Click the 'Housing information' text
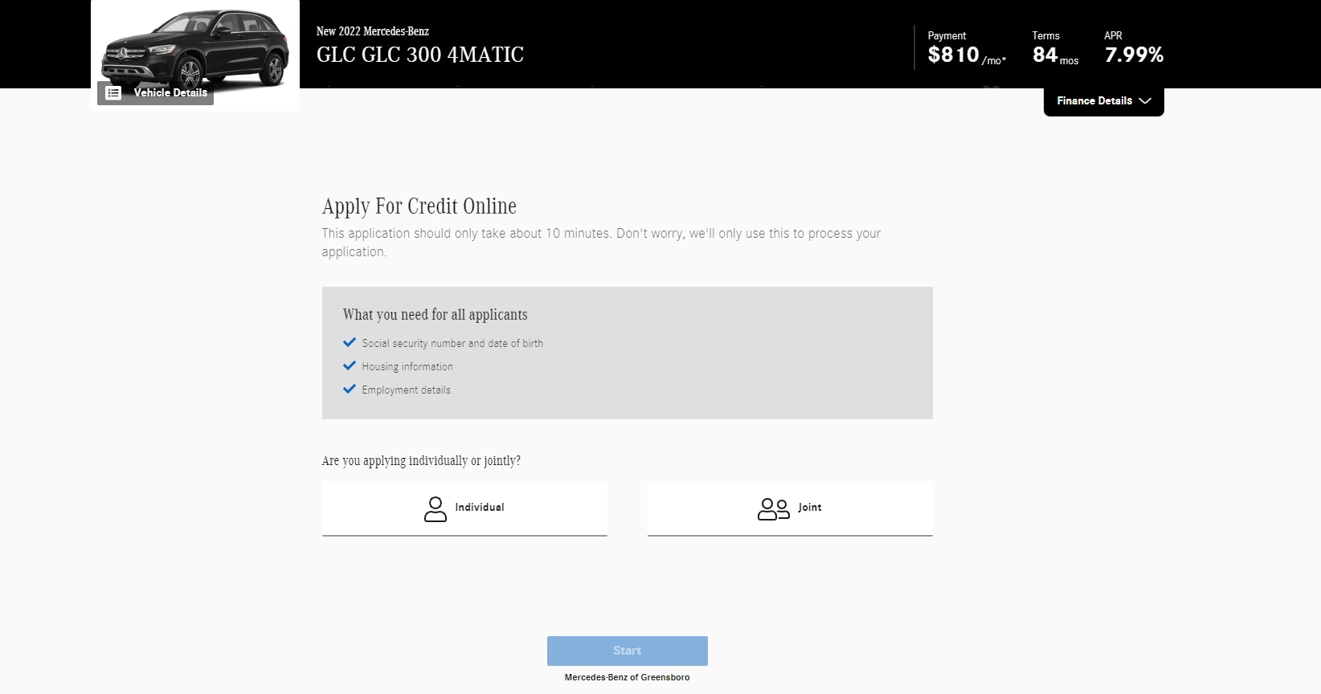Screen dimensions: 1321x694 click(407, 366)
